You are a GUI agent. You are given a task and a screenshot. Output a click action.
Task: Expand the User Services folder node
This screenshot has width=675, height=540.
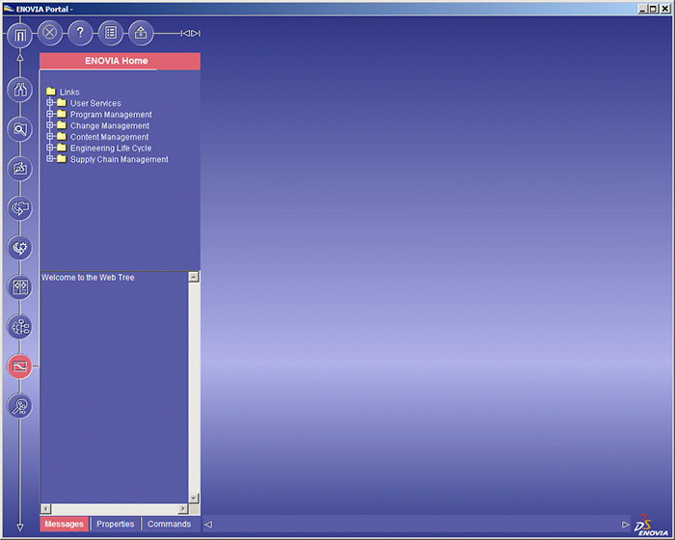pos(50,103)
